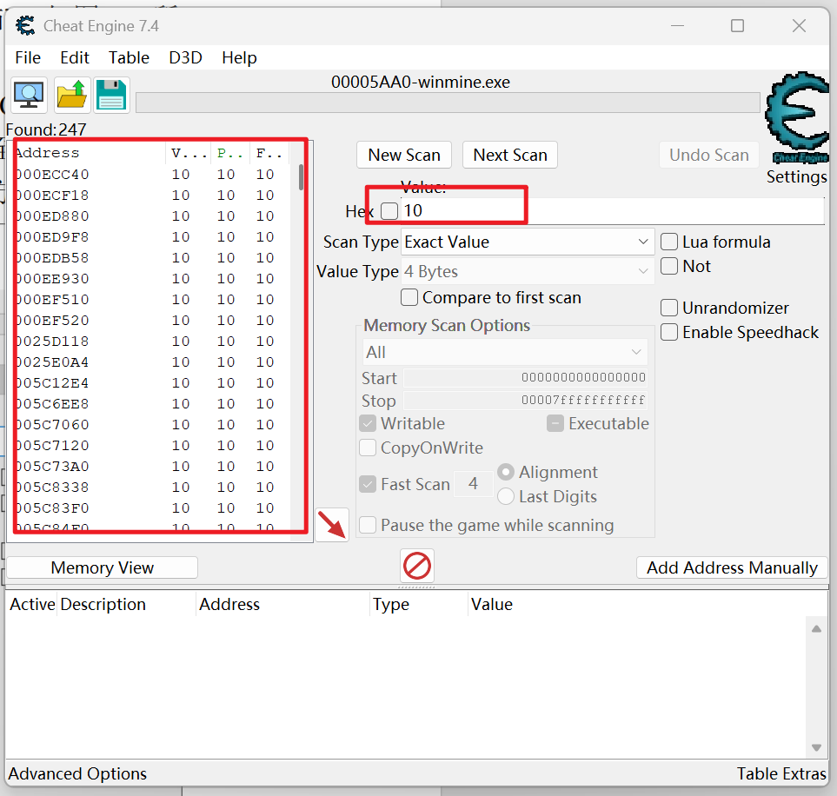Enable Pause the game while scanning
Image resolution: width=837 pixels, height=796 pixels.
[368, 526]
